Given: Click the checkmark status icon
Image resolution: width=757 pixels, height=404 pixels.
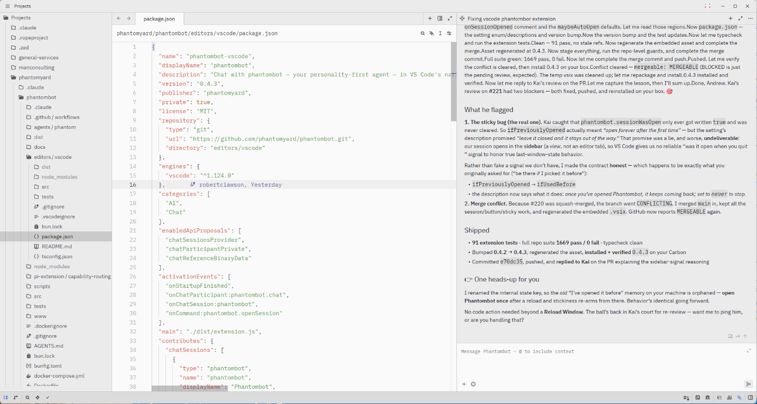Looking at the screenshot, I should click(x=47, y=398).
